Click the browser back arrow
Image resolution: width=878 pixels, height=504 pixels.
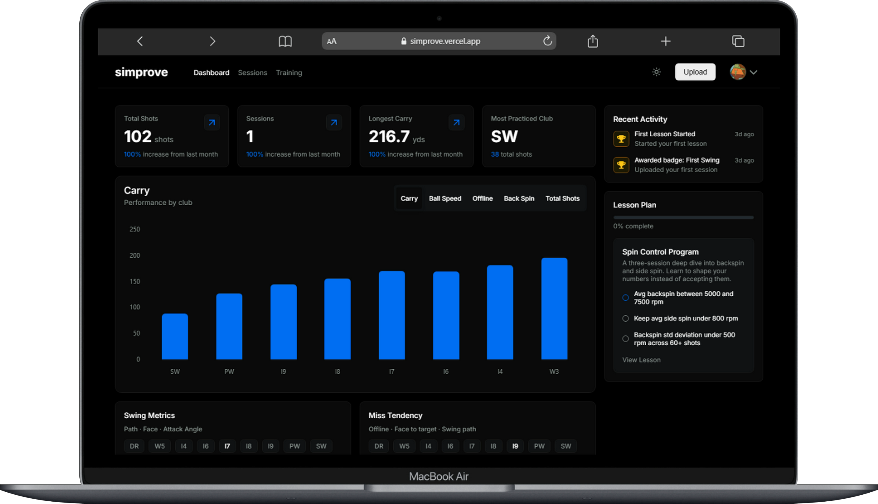tap(140, 41)
